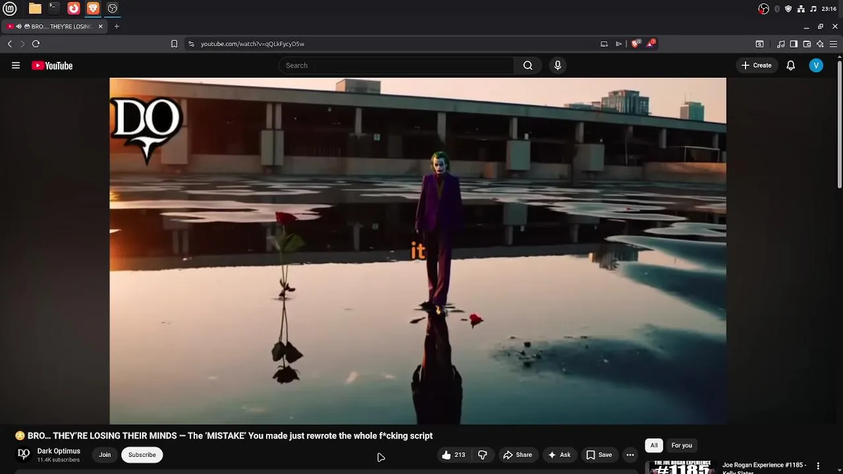Open Brave Wallet icon in toolbar
This screenshot has width=843, height=474.
807,44
